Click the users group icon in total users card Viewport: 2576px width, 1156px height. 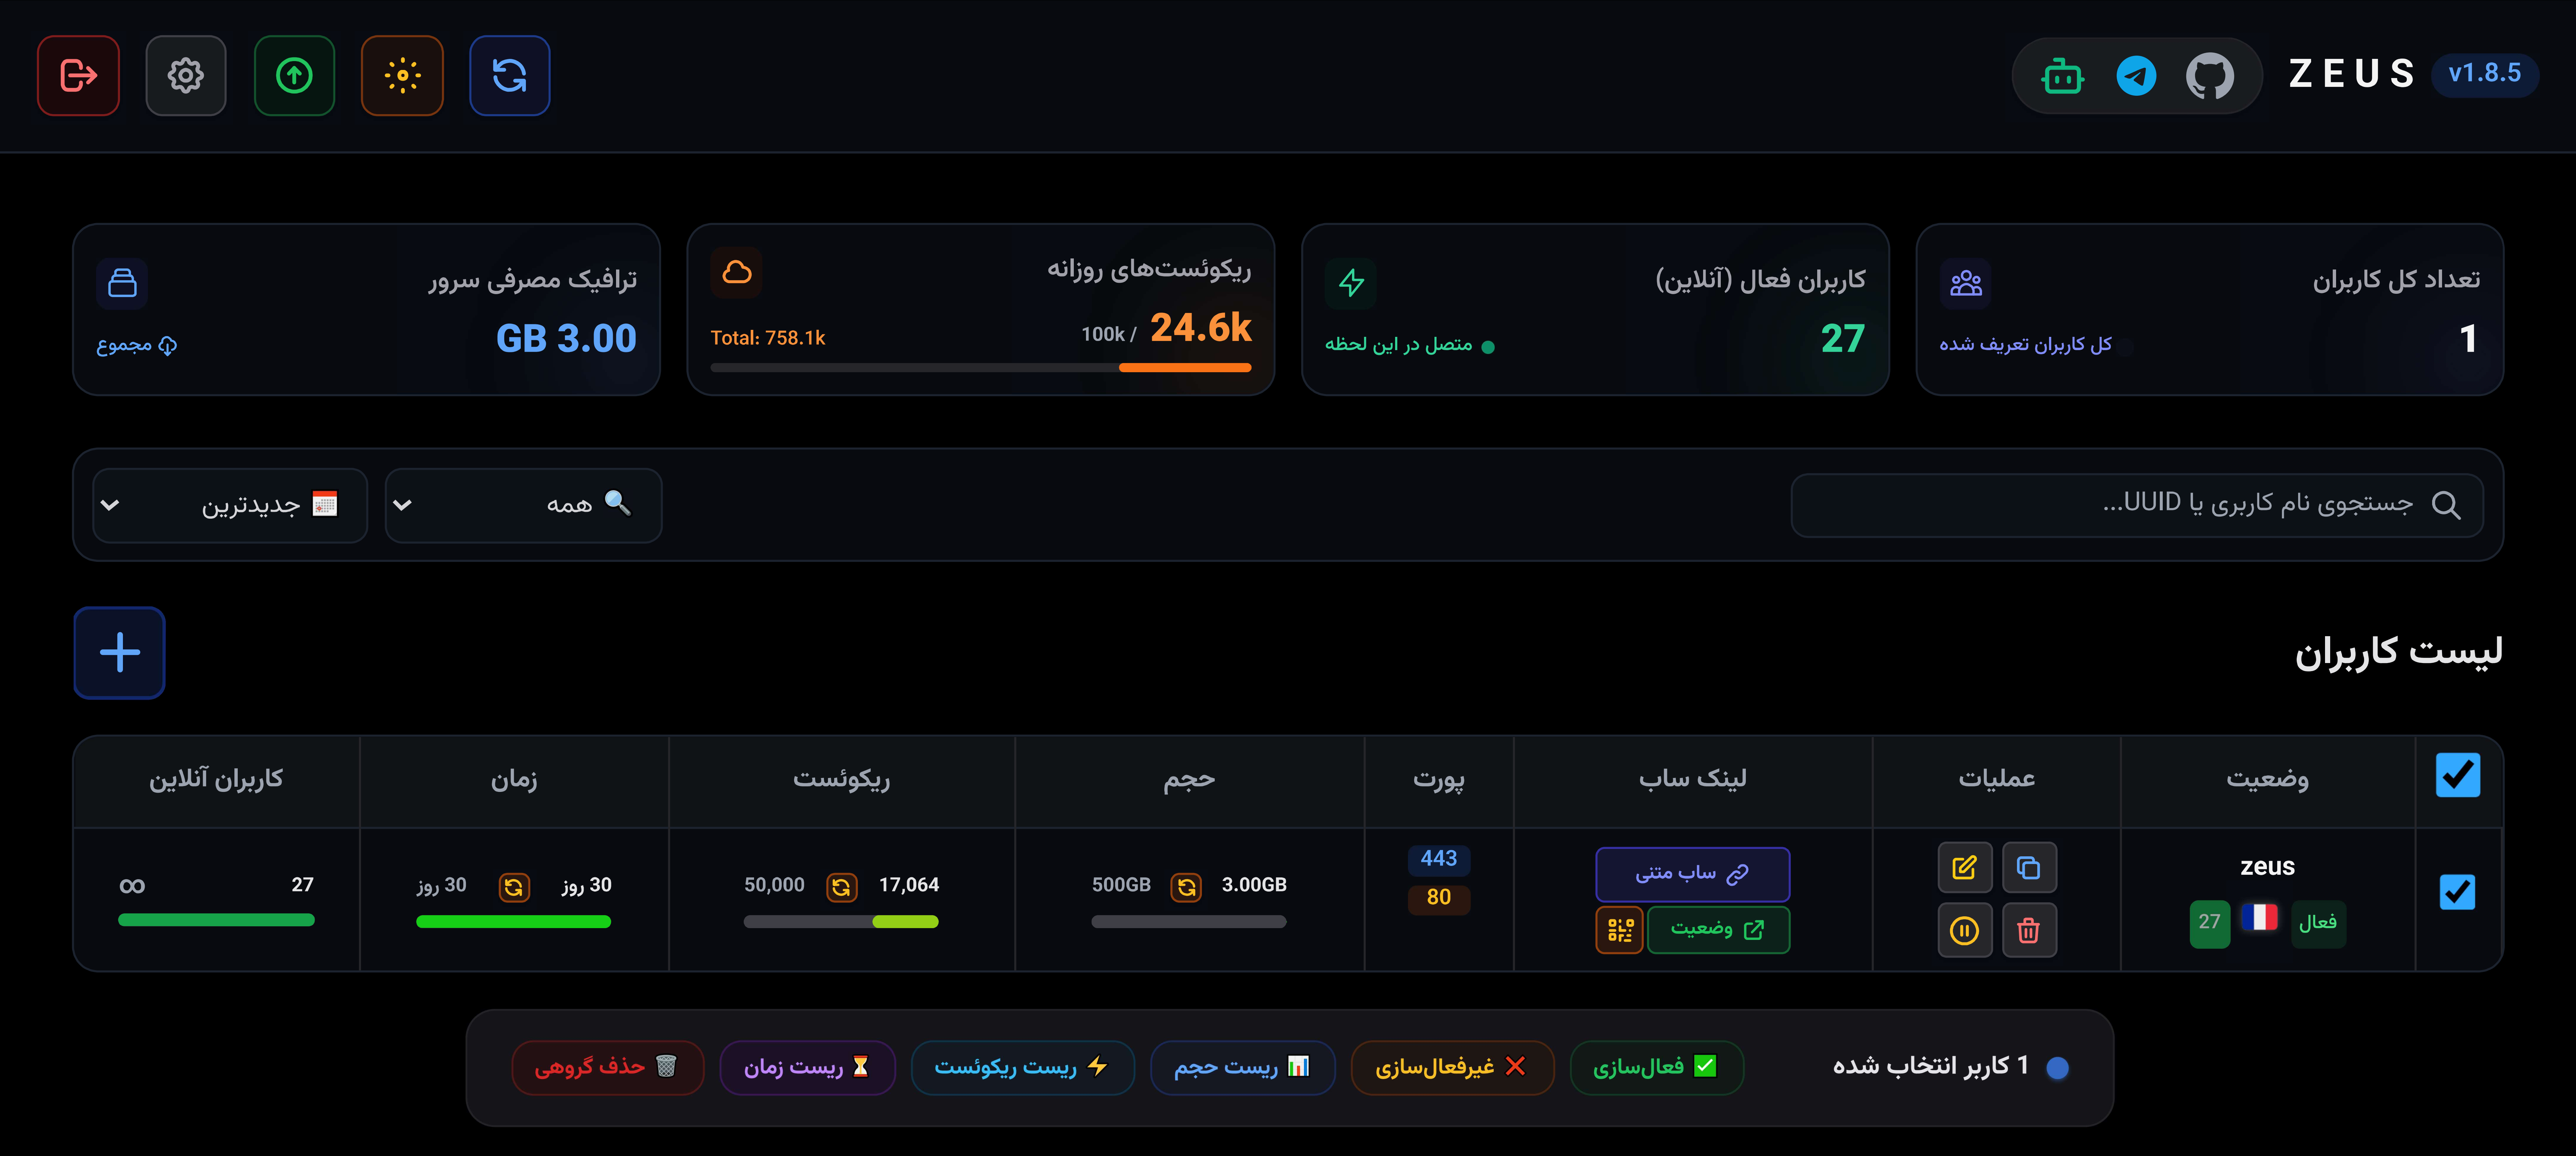(1965, 283)
